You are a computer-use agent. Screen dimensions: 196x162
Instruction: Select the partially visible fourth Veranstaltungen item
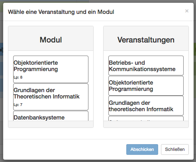[146, 118]
